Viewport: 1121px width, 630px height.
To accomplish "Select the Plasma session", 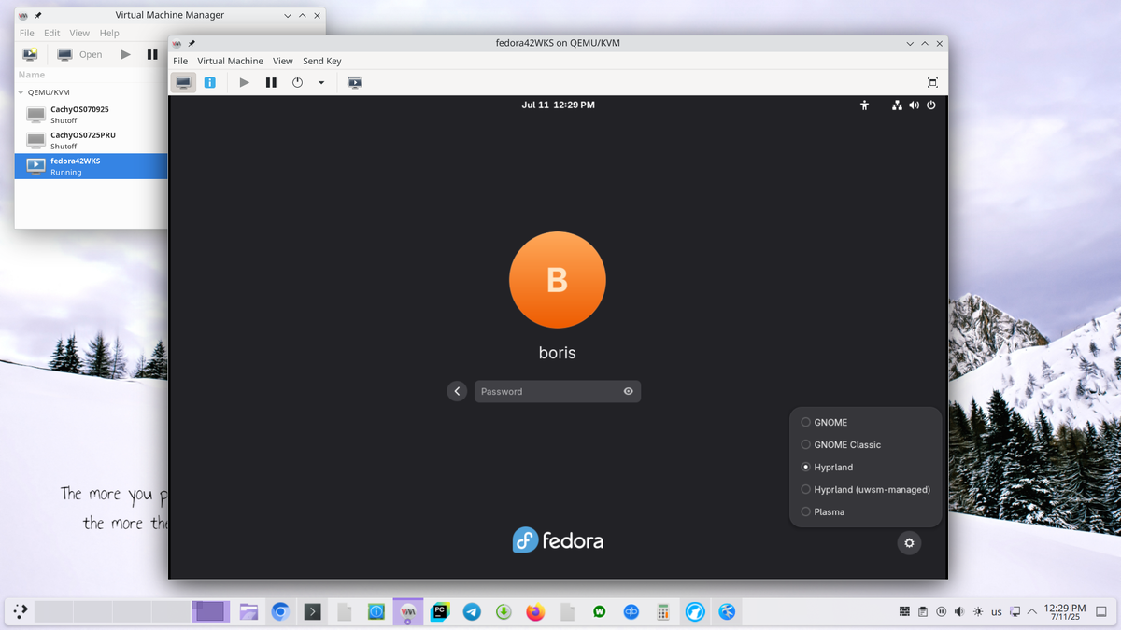I will pyautogui.click(x=830, y=511).
